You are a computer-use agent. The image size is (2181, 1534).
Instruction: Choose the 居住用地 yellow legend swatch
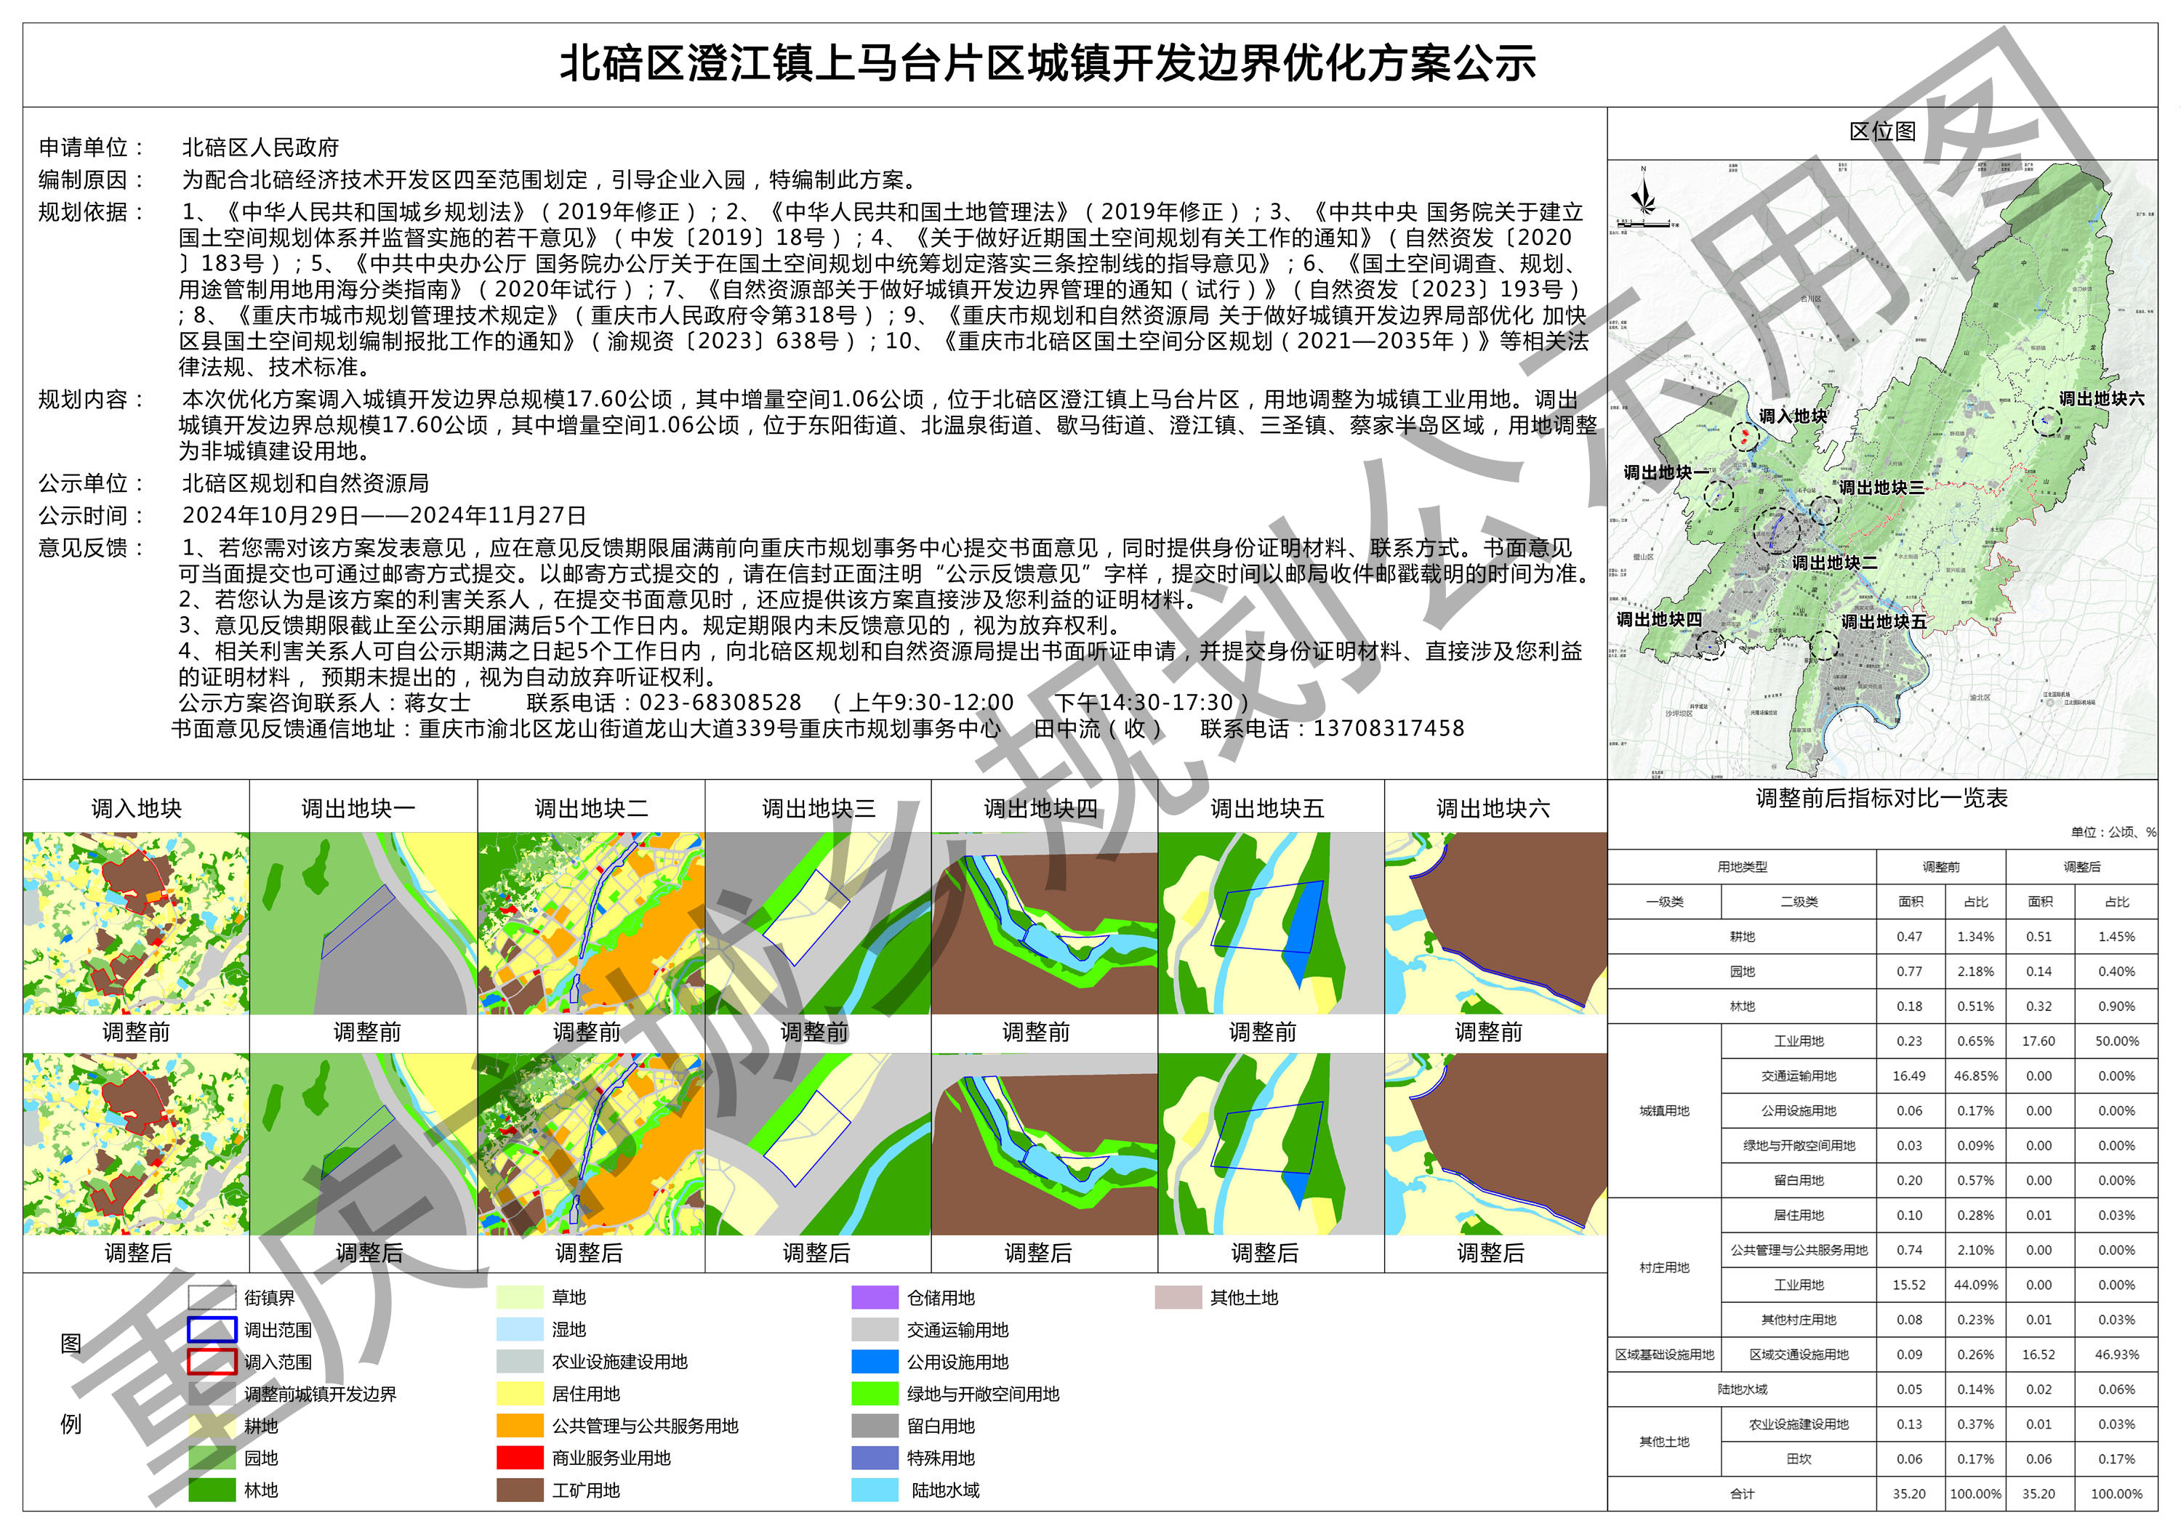[520, 1394]
